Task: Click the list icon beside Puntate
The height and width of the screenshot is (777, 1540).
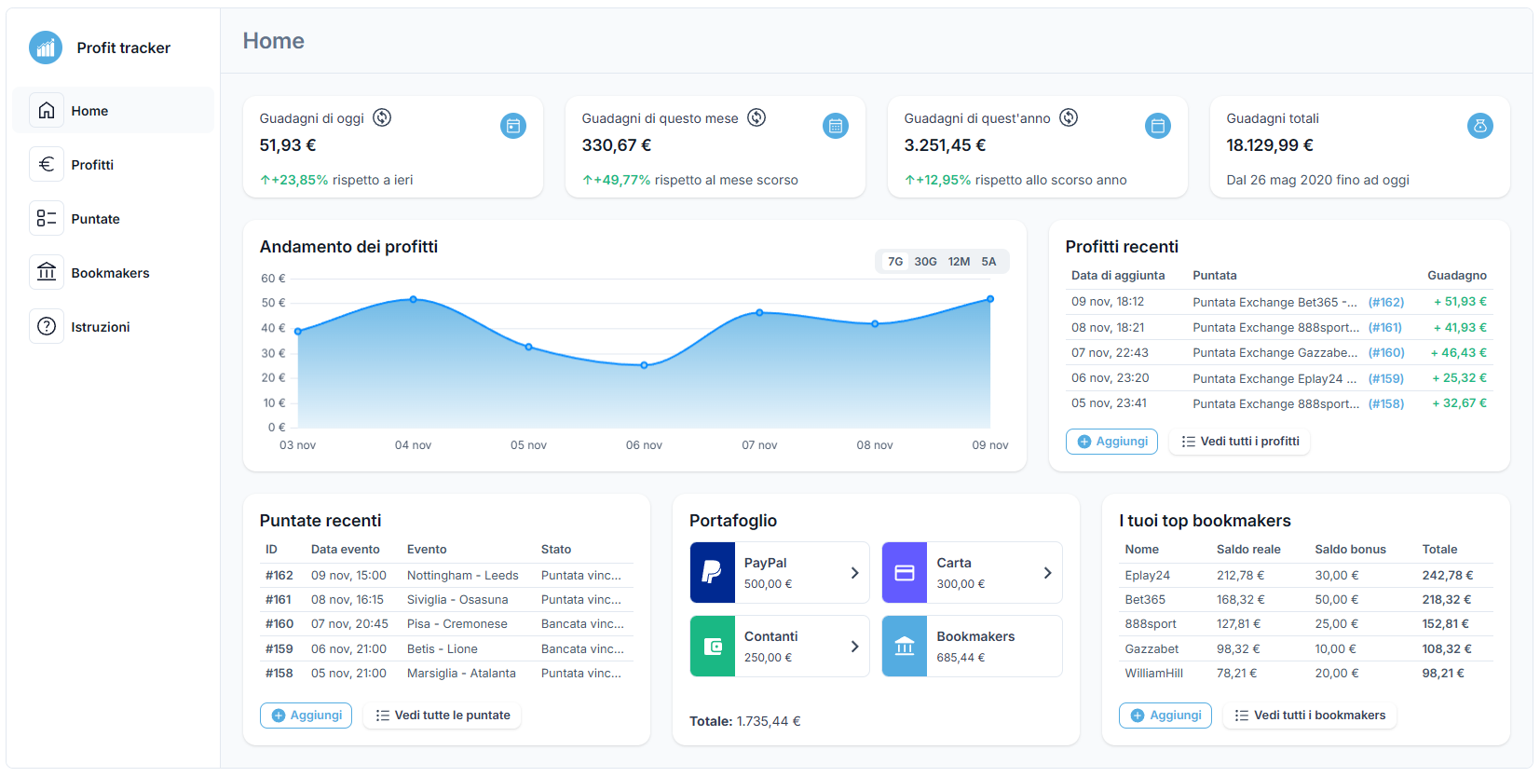Action: pyautogui.click(x=47, y=219)
